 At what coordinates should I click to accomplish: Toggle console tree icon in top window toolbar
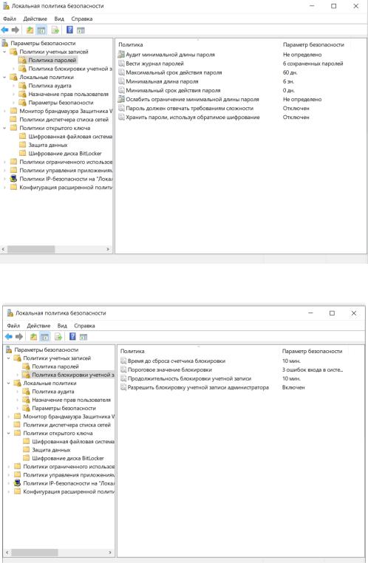pyautogui.click(x=41, y=30)
